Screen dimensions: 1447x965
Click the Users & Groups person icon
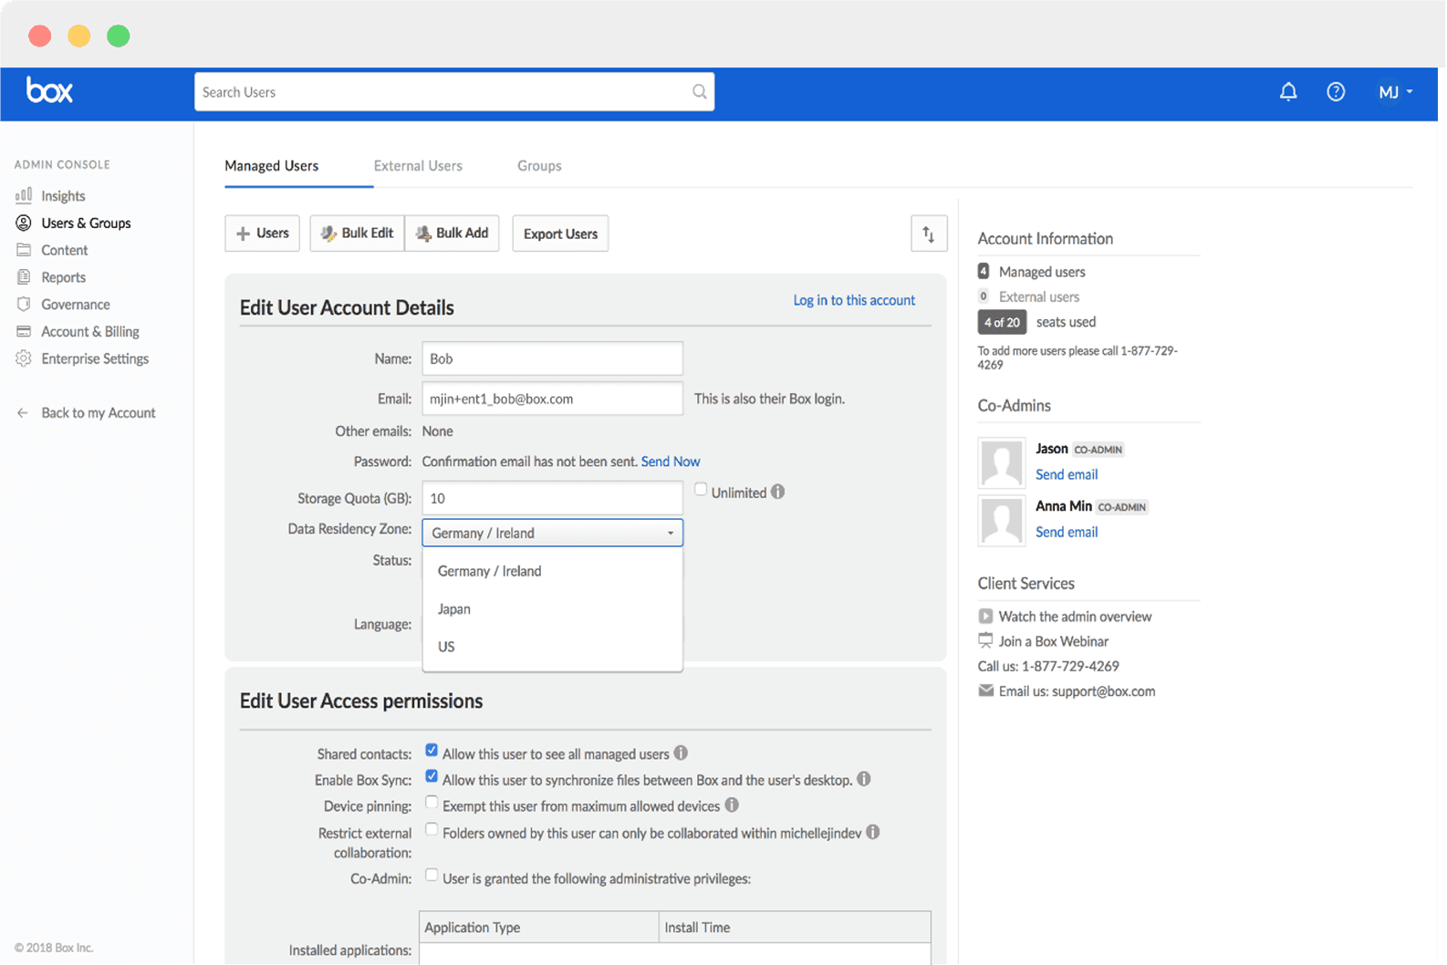24,223
